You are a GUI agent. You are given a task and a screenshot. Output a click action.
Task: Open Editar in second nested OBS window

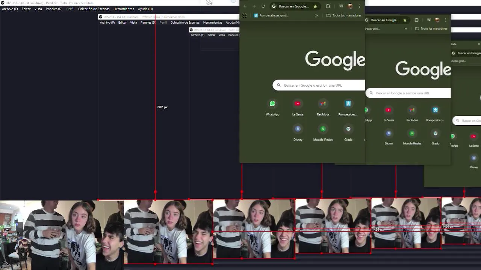pos(123,22)
